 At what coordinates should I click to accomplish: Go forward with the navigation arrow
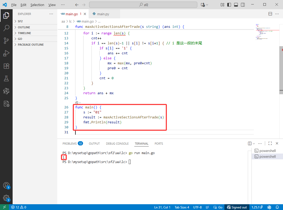click(x=84, y=5)
